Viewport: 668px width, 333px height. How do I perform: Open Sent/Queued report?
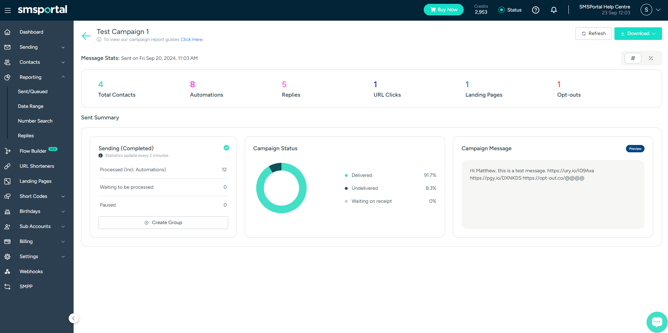point(33,91)
